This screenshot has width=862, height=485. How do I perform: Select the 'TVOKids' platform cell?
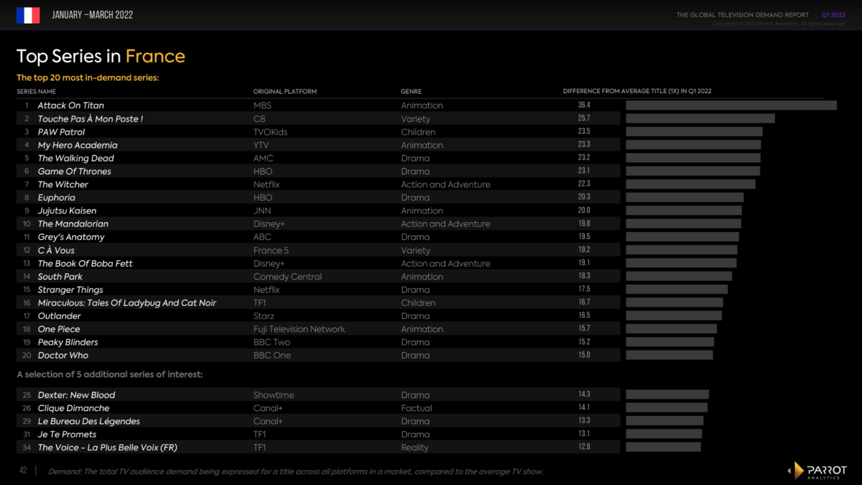tap(270, 132)
